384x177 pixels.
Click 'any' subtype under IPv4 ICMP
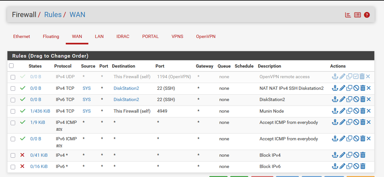(x=59, y=129)
